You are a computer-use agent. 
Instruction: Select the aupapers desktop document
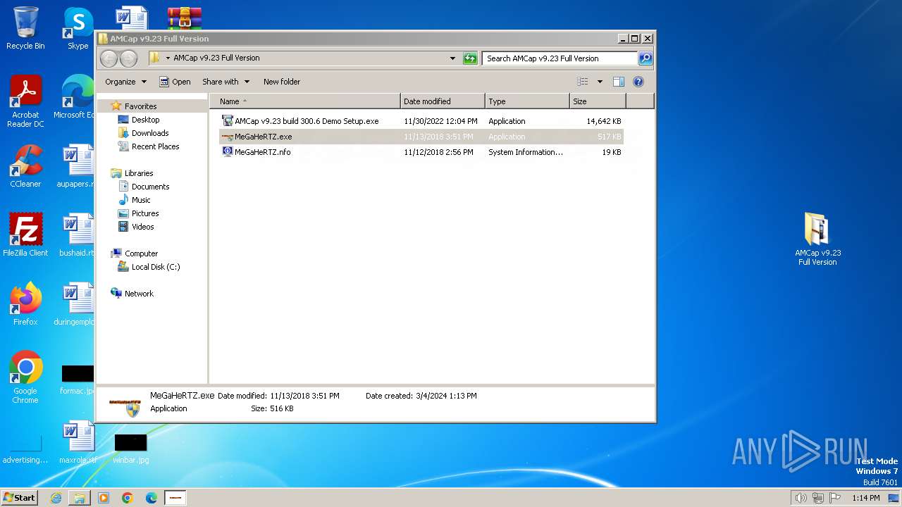click(x=77, y=166)
